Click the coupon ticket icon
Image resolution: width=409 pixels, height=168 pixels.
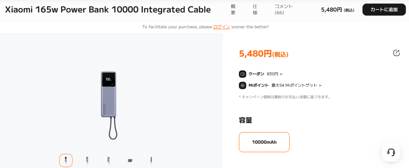coord(242,74)
